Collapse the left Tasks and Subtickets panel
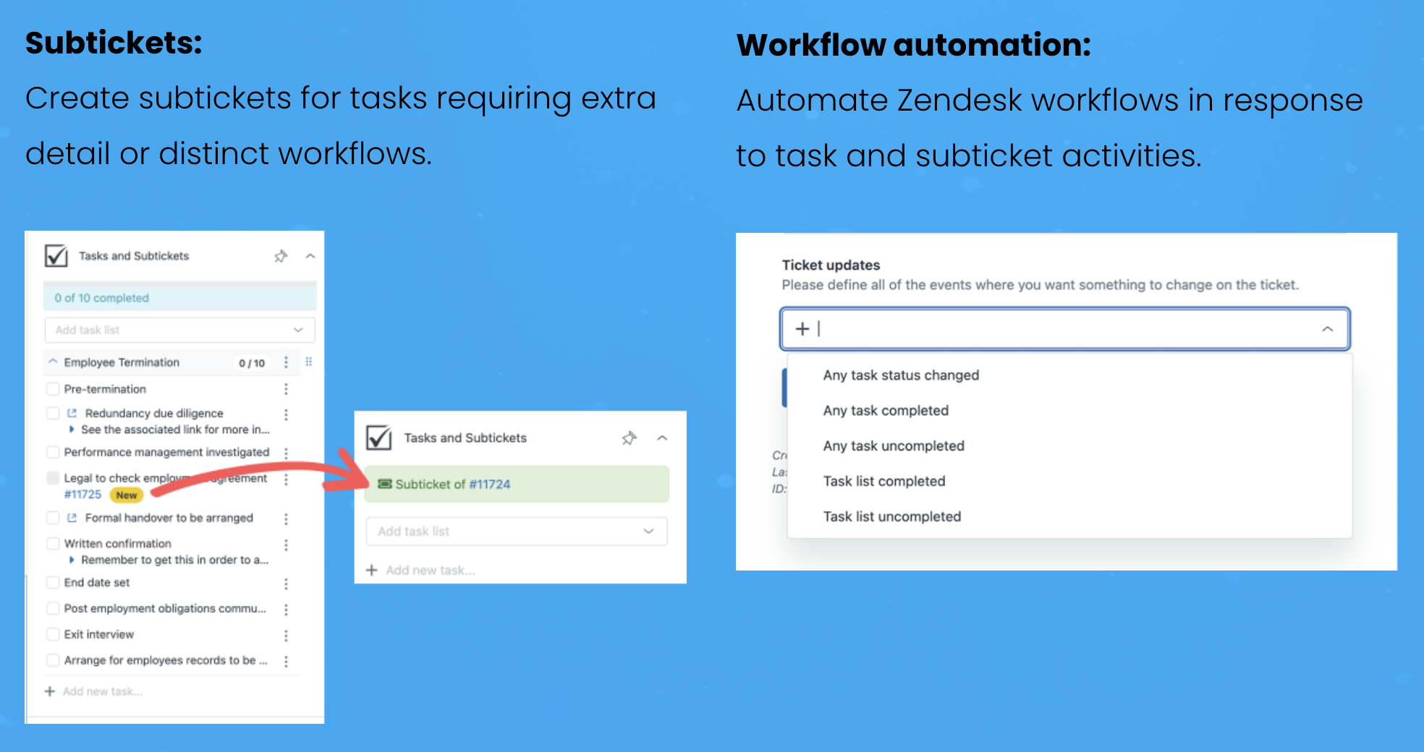Image resolution: width=1424 pixels, height=752 pixels. [x=310, y=256]
